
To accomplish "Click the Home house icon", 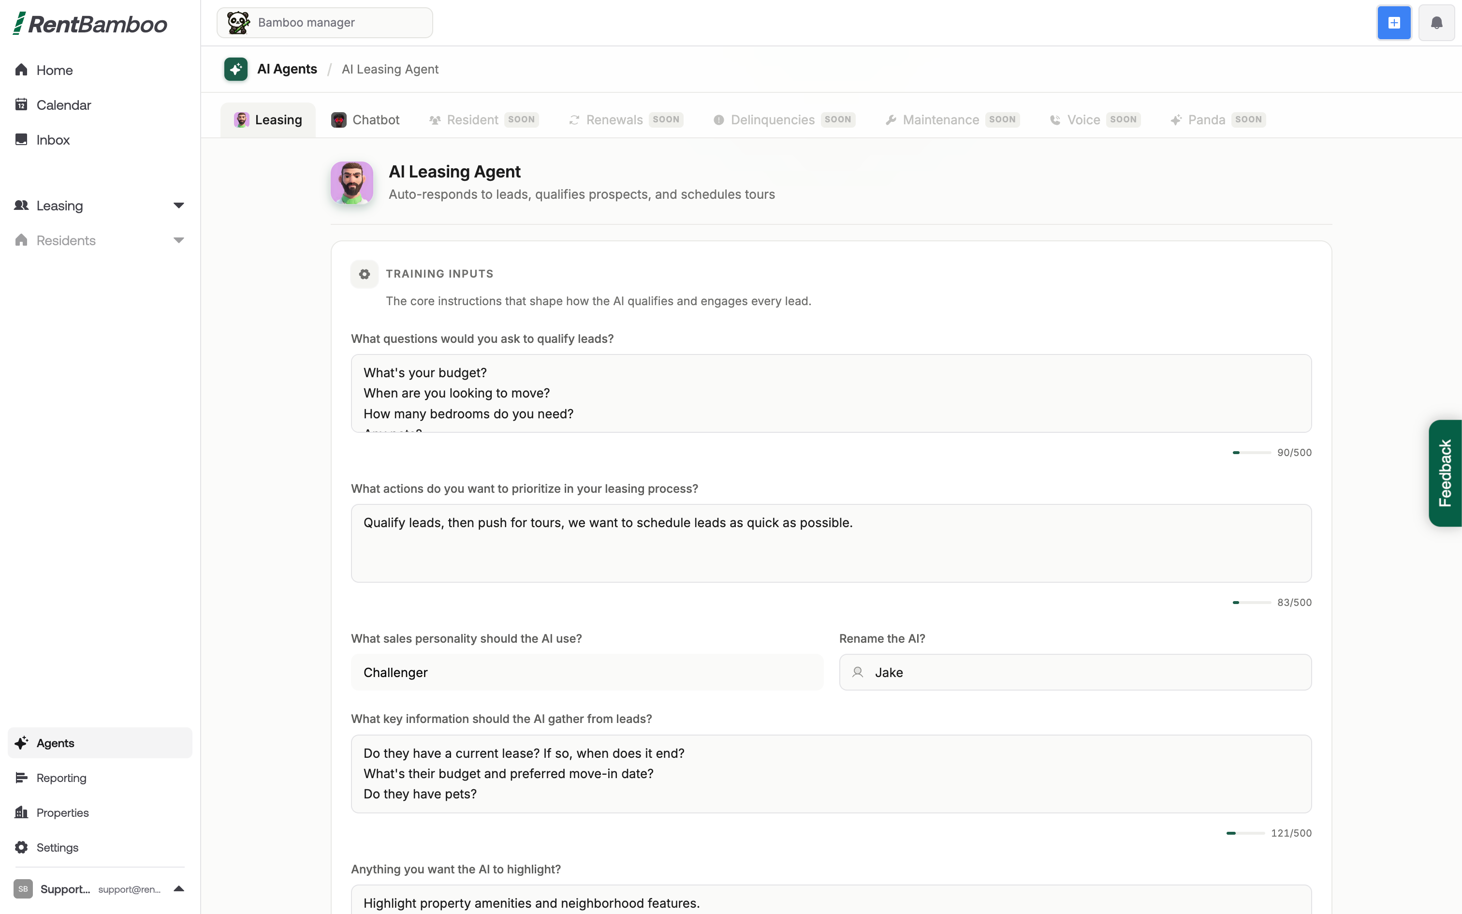I will (21, 70).
